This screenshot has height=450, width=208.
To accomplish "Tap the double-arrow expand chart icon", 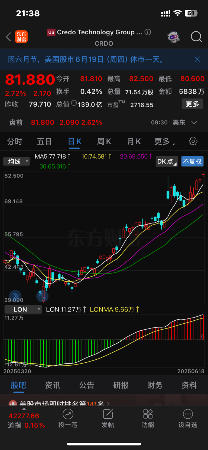I will (15, 296).
